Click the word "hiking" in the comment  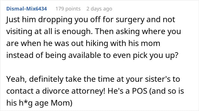tap(97, 44)
